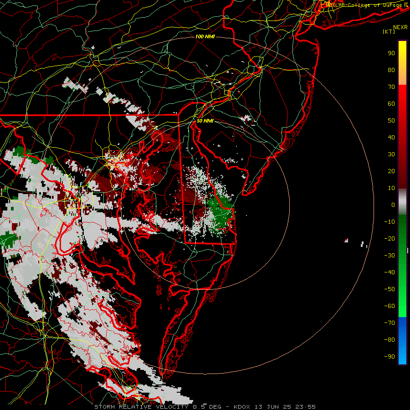Screen dimensions: 410x410
Task: Click the -30 value on the velocity scale
Action: point(389,256)
